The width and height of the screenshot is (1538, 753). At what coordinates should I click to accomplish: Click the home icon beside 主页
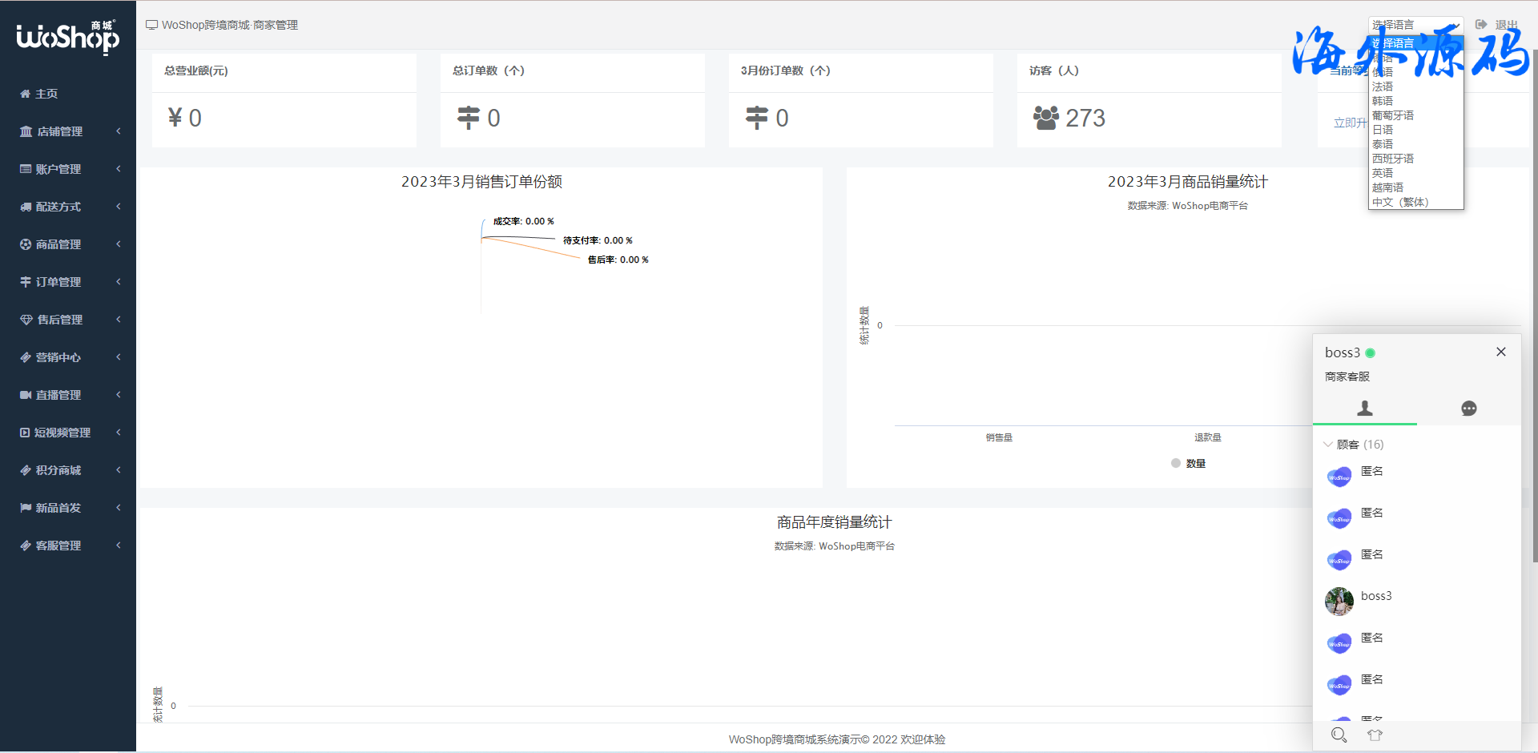point(25,94)
